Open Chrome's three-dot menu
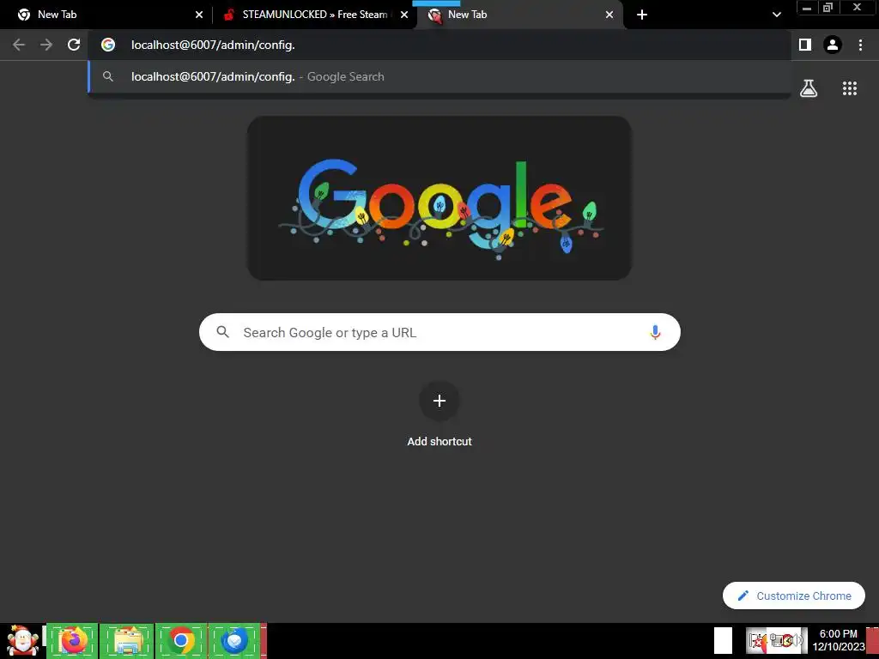The image size is (879, 659). pos(860,45)
